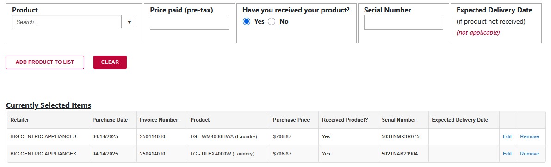Click the Serial Number input field
551x167 pixels.
(403, 22)
